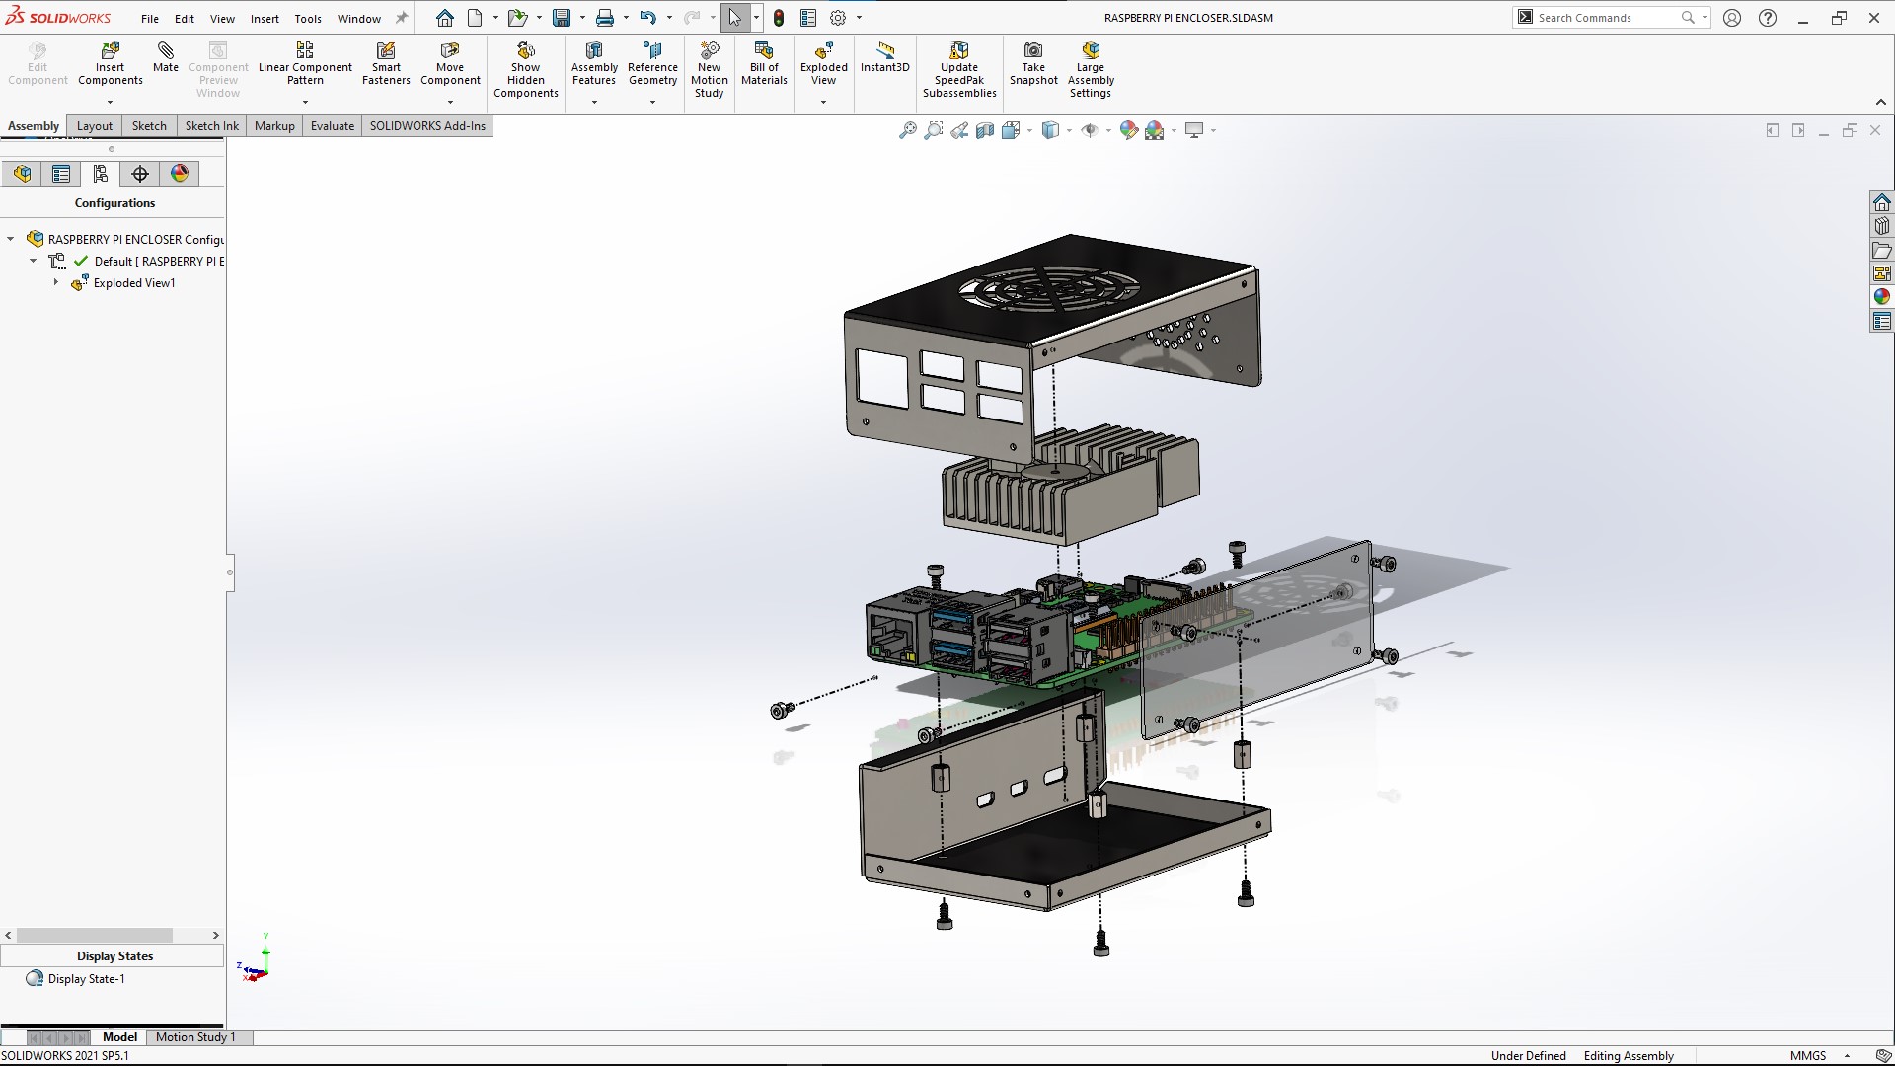Expand the Reference Geometry dropdown arrow
The height and width of the screenshot is (1066, 1895).
(652, 102)
